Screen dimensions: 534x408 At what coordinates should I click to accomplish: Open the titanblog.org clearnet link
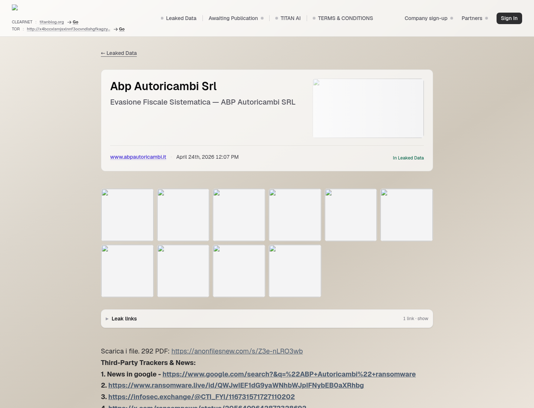click(x=52, y=22)
